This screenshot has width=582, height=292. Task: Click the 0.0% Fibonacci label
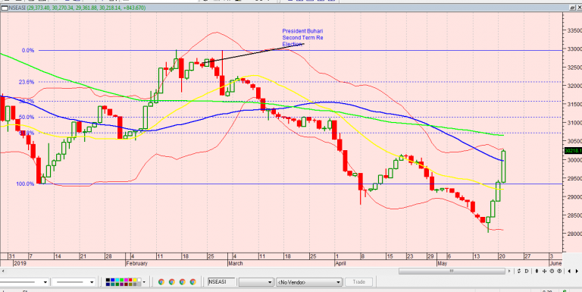tap(28, 50)
